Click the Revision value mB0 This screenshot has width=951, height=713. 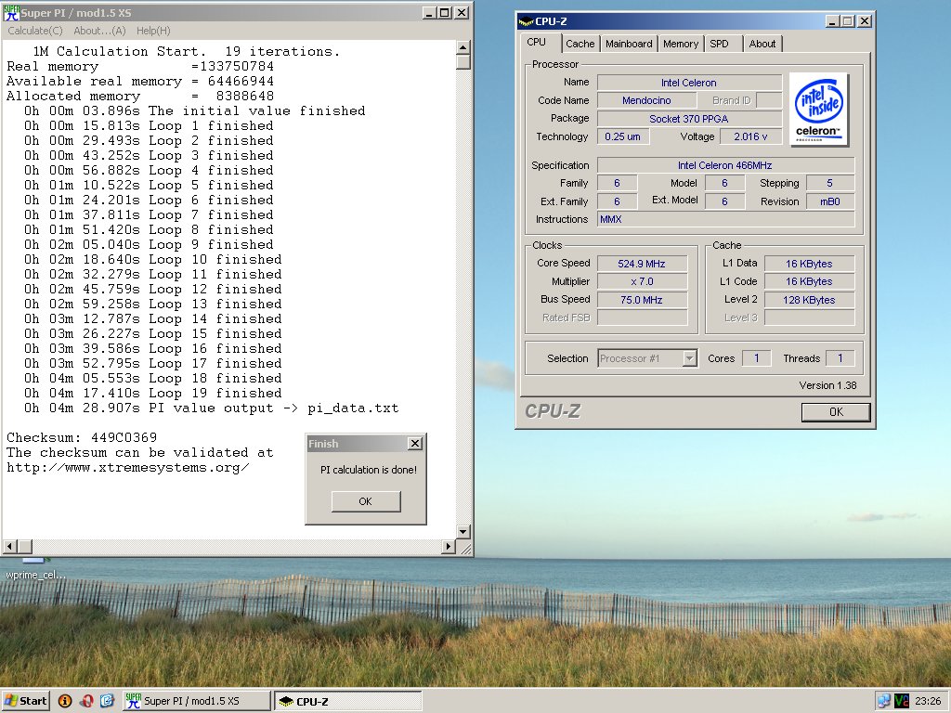point(829,201)
